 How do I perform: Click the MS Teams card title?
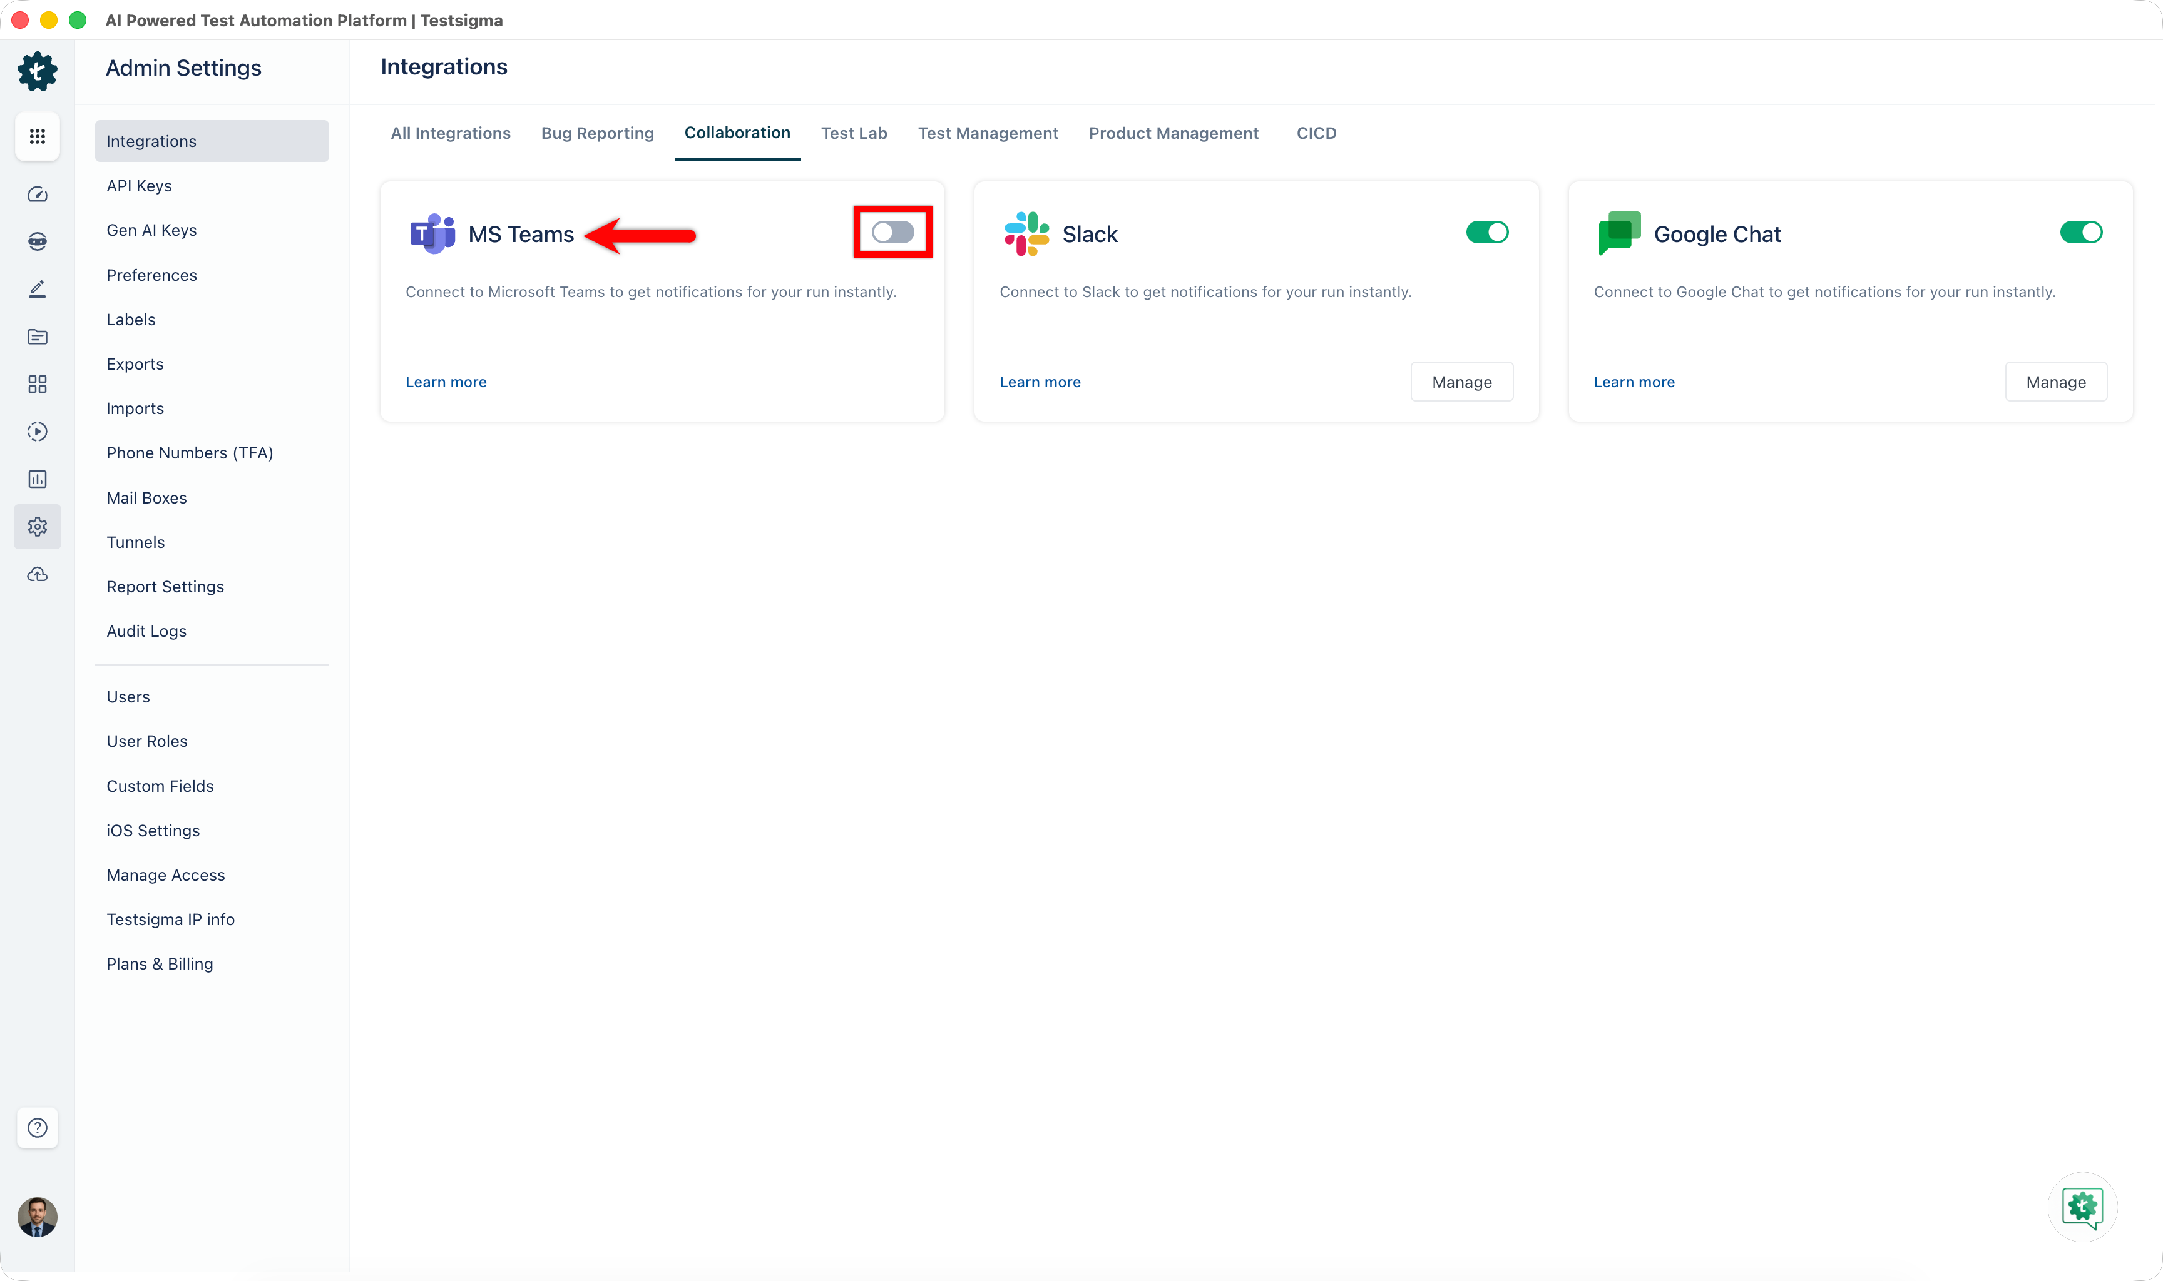tap(521, 234)
